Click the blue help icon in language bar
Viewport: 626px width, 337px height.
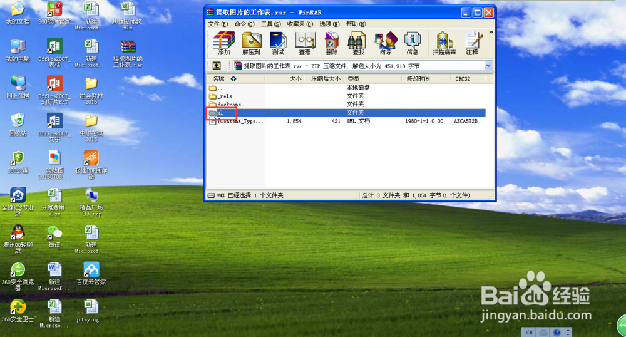tap(557, 332)
